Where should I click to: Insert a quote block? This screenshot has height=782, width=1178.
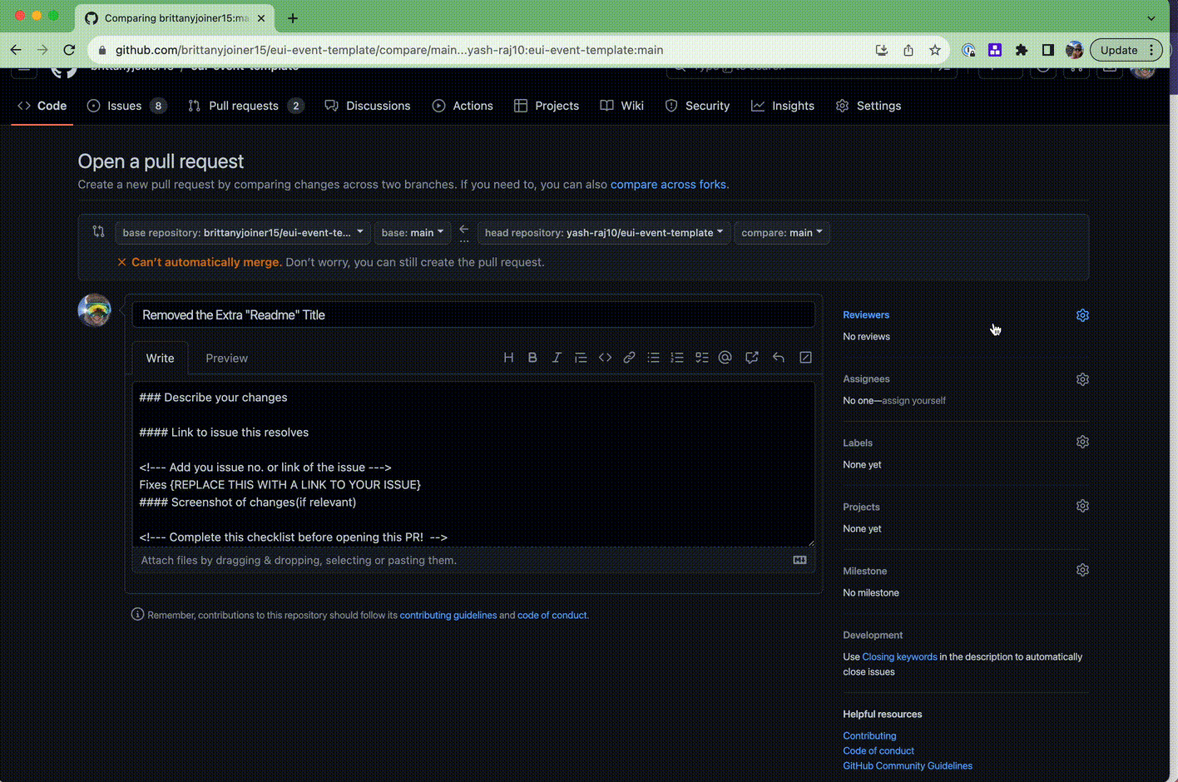[x=581, y=358]
